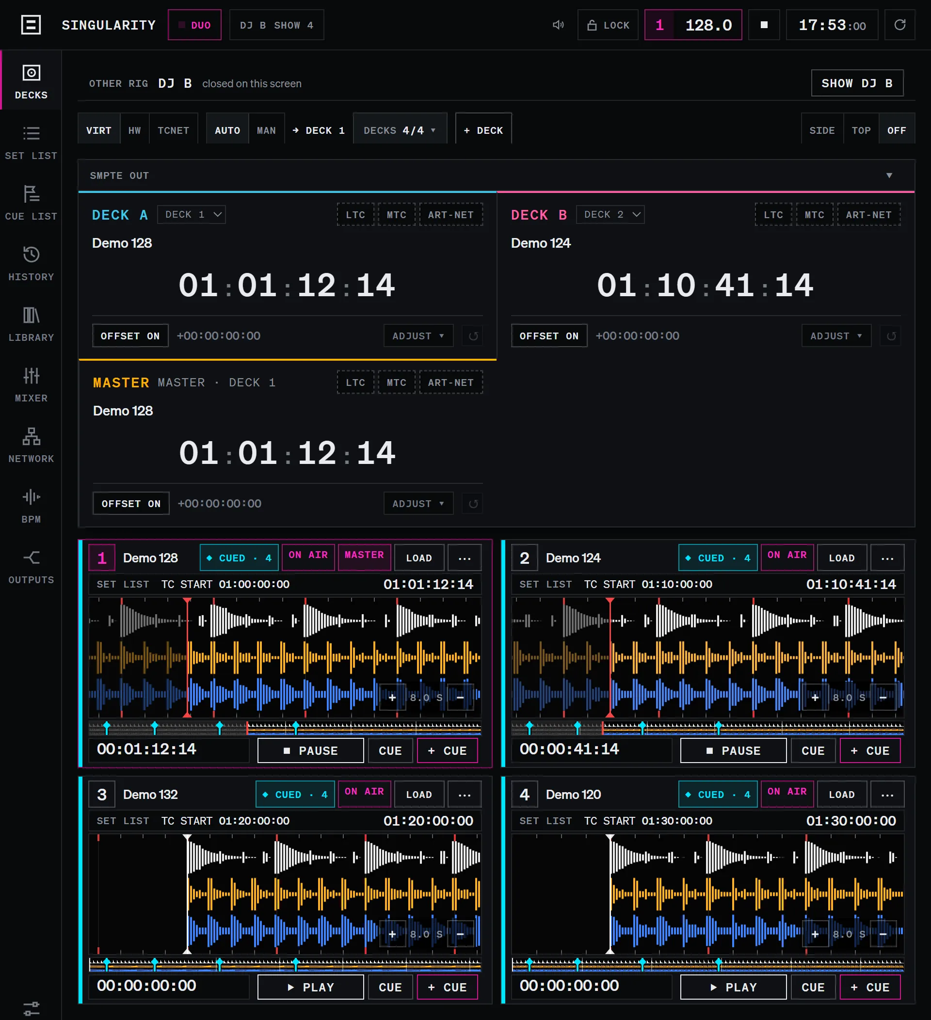Open the DECK 2 dropdown in Deck B

[x=610, y=215]
